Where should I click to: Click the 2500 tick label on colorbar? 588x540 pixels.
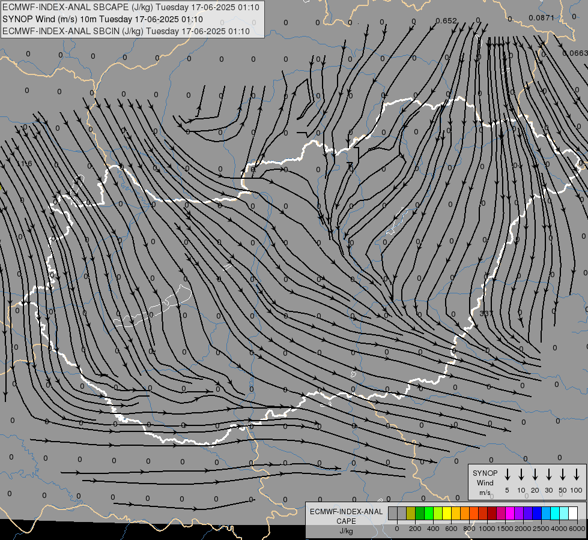point(541,529)
